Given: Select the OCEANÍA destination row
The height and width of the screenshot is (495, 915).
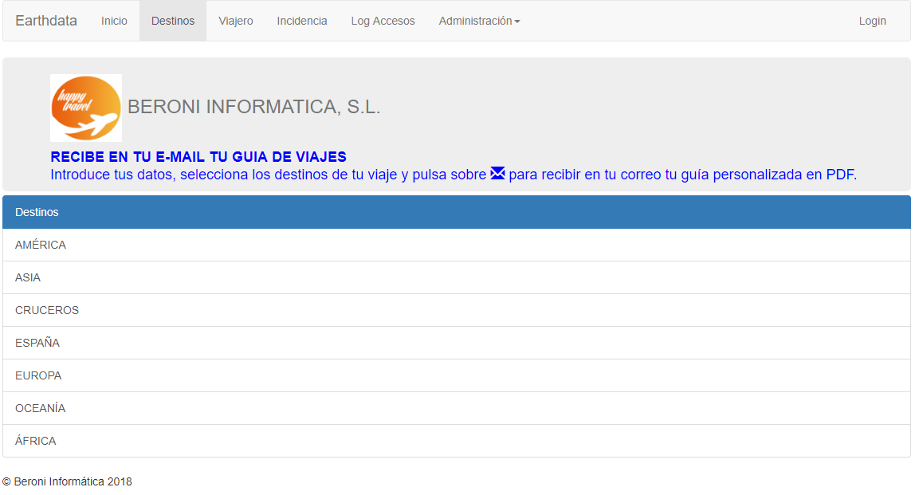Looking at the screenshot, I should click(40, 408).
